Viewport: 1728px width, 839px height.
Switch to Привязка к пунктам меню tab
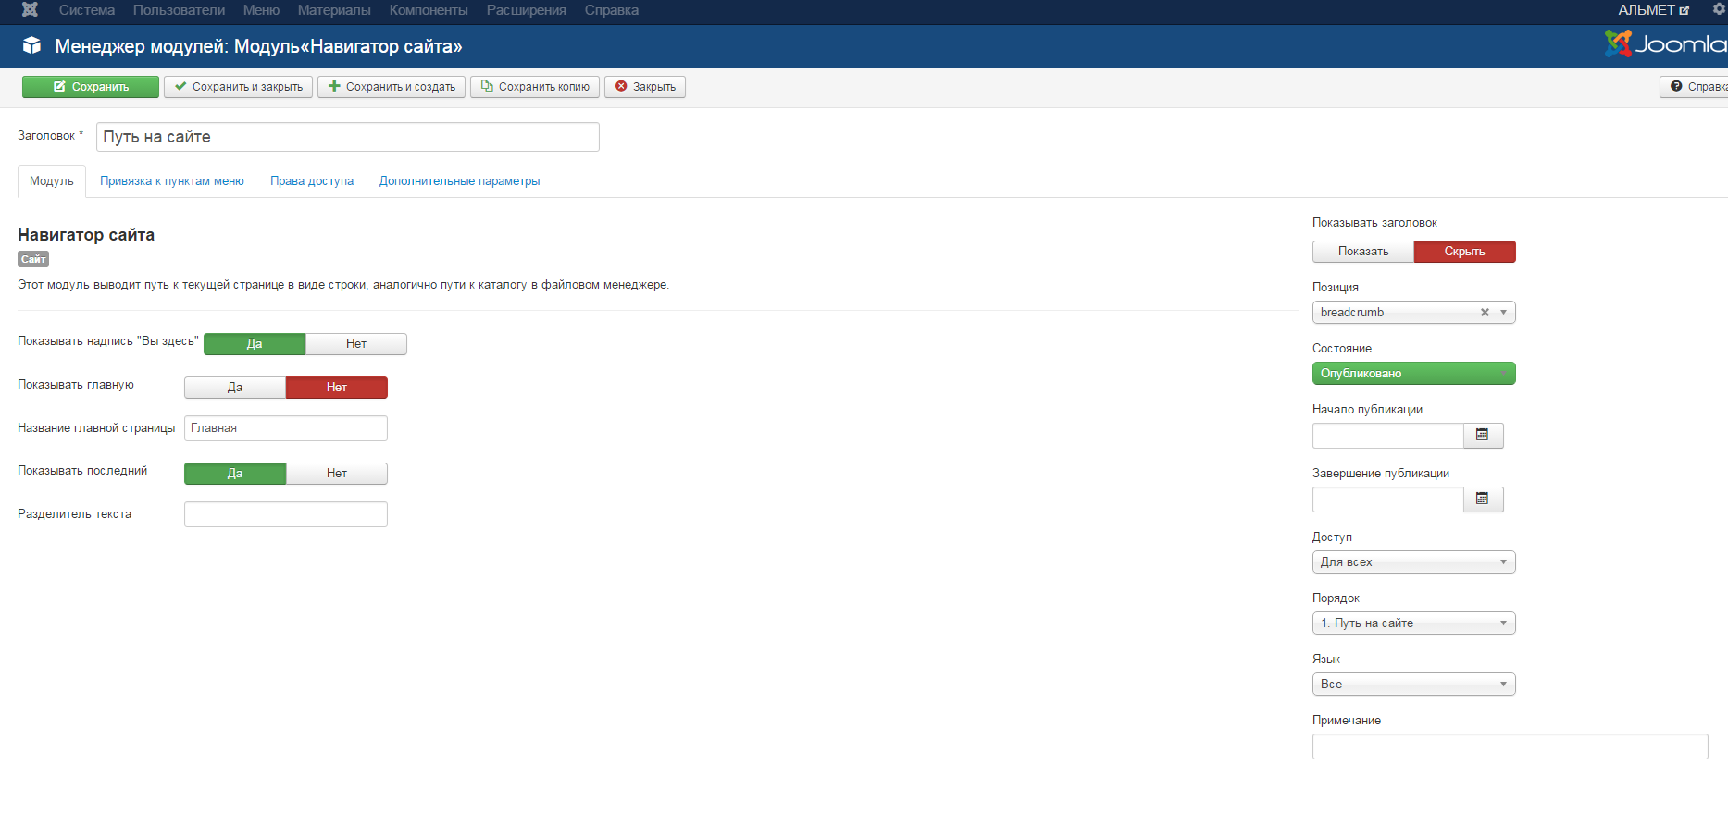[172, 181]
